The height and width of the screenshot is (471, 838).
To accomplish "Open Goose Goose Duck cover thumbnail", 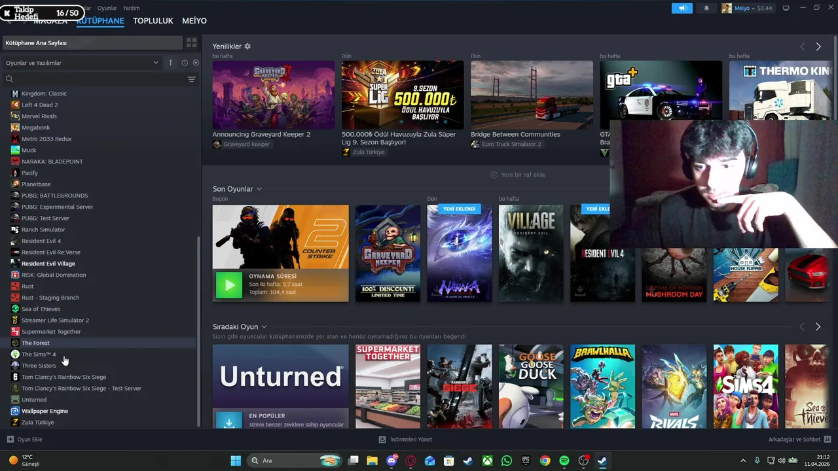I will (x=531, y=387).
